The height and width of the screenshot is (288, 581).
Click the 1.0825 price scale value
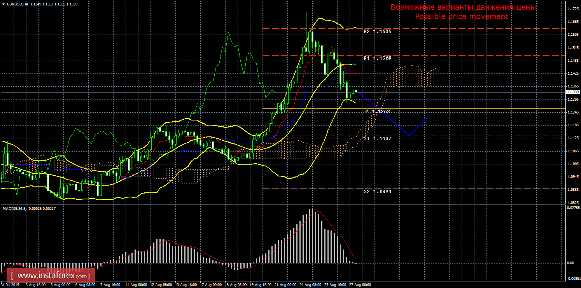573,203
